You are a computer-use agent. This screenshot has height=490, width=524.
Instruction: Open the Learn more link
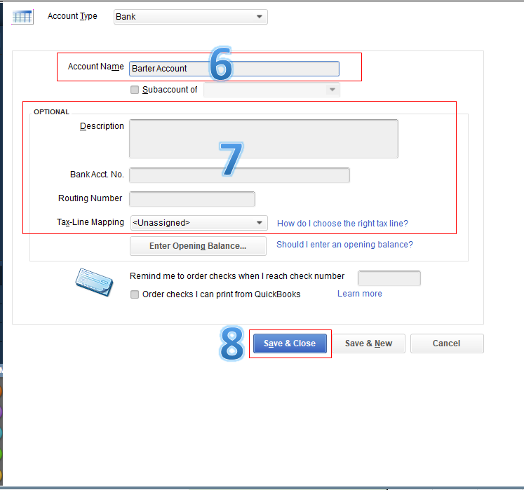coord(360,294)
